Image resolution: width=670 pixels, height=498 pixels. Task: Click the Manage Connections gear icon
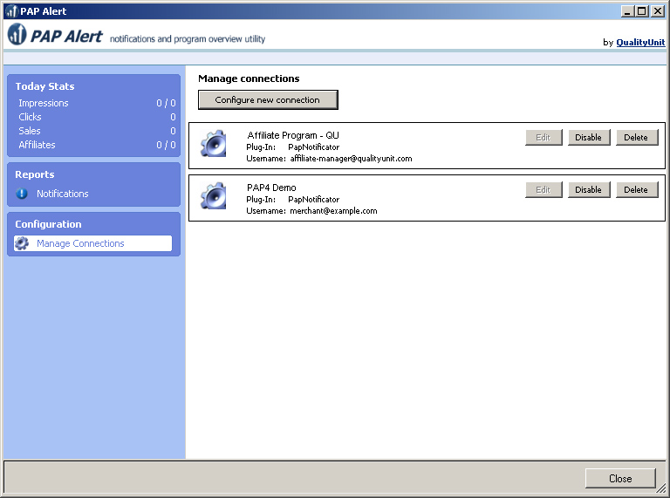pos(22,243)
